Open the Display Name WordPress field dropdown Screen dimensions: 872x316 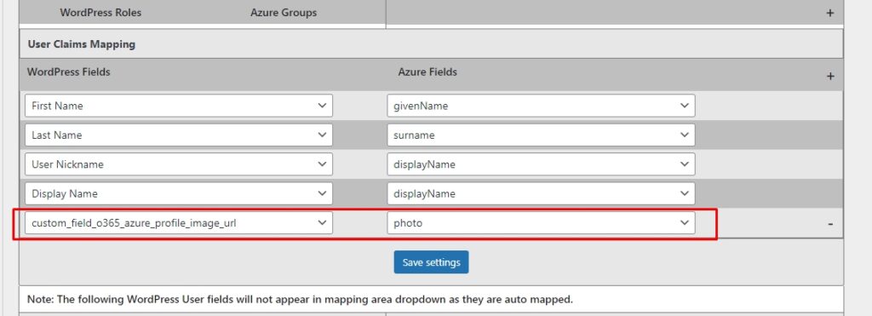(179, 193)
